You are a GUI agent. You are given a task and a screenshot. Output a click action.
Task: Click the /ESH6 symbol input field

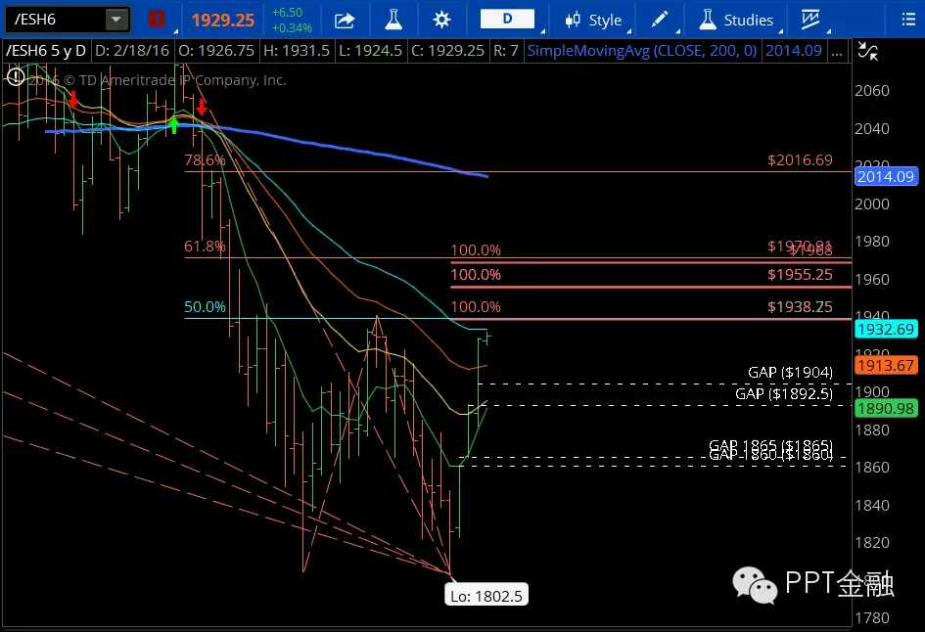(53, 20)
